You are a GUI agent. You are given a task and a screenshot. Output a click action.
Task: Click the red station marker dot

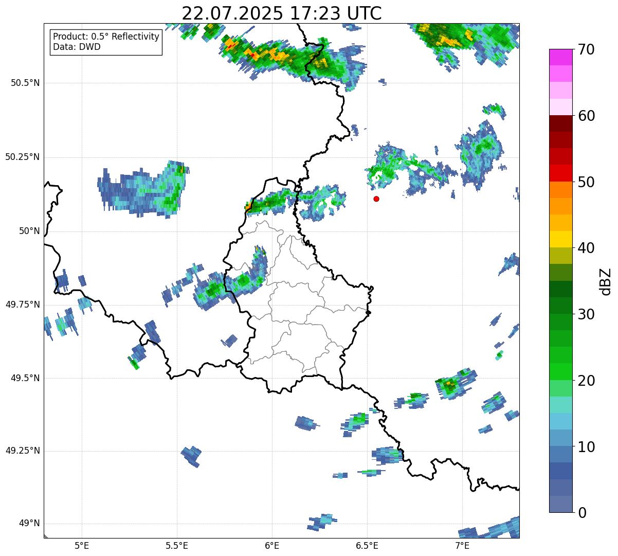point(376,199)
